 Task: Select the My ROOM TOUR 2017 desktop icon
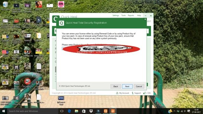[x=16, y=39]
